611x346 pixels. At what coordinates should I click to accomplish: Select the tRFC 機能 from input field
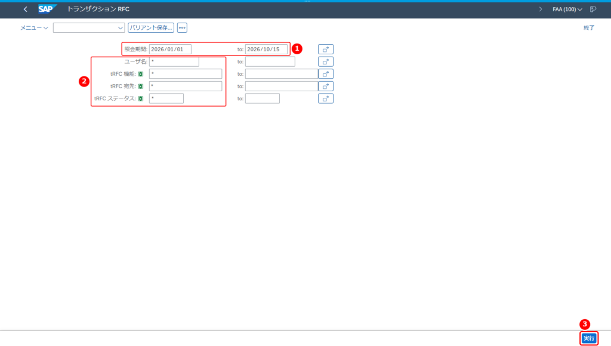click(x=186, y=73)
